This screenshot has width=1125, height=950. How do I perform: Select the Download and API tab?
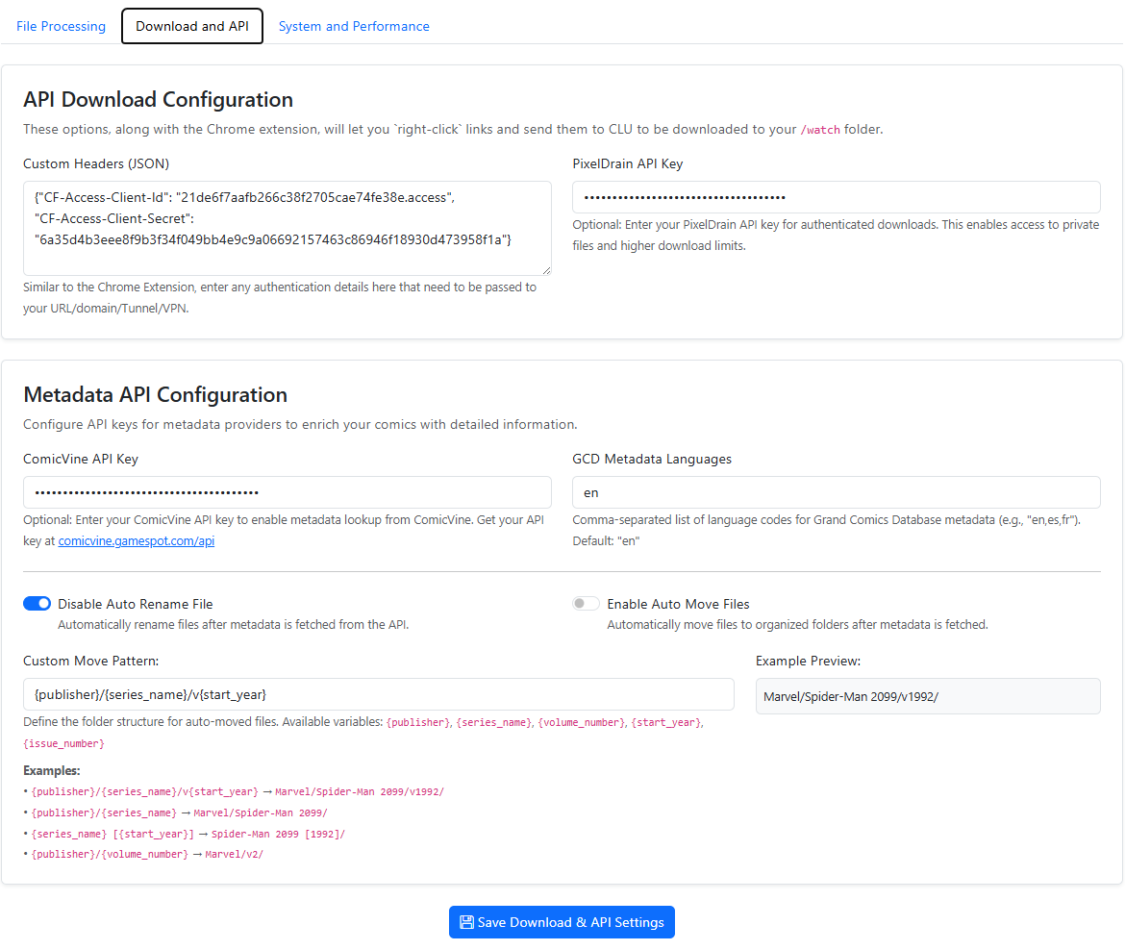pyautogui.click(x=192, y=26)
